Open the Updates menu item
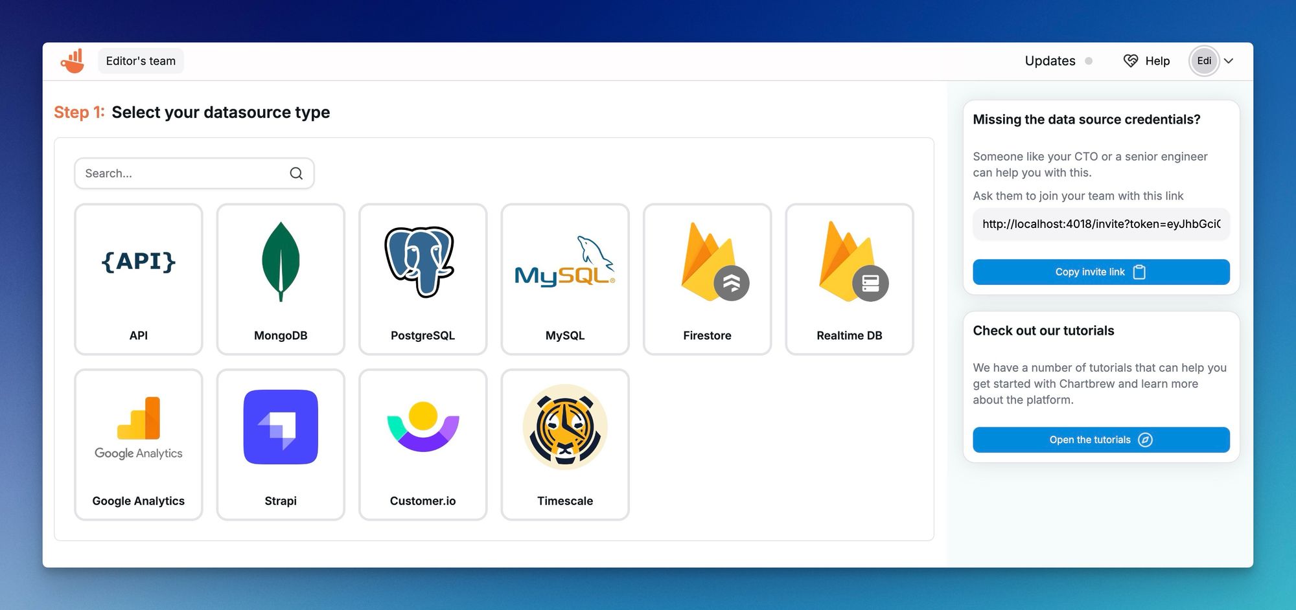Viewport: 1296px width, 610px height. pos(1050,61)
